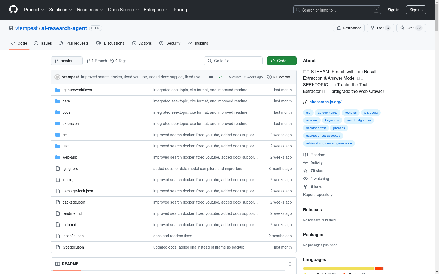Image resolution: width=439 pixels, height=274 pixels.
Task: Open the vtempest owner profile link
Action: click(x=26, y=28)
